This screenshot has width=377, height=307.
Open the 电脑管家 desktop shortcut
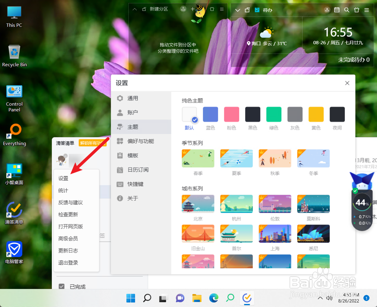[14, 253]
